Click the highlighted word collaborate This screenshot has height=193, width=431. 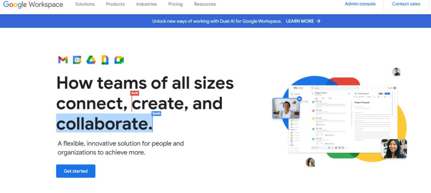tap(104, 123)
